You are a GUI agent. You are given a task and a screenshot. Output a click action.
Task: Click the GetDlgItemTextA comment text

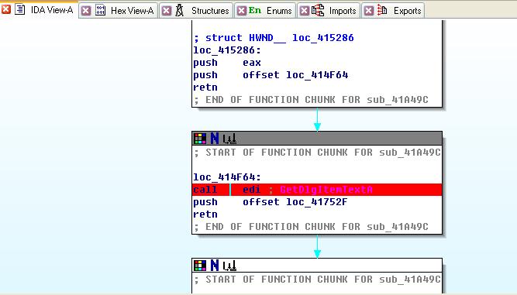coord(326,190)
